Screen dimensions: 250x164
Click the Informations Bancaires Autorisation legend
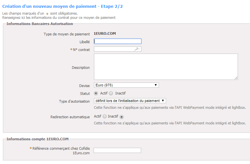(40, 24)
